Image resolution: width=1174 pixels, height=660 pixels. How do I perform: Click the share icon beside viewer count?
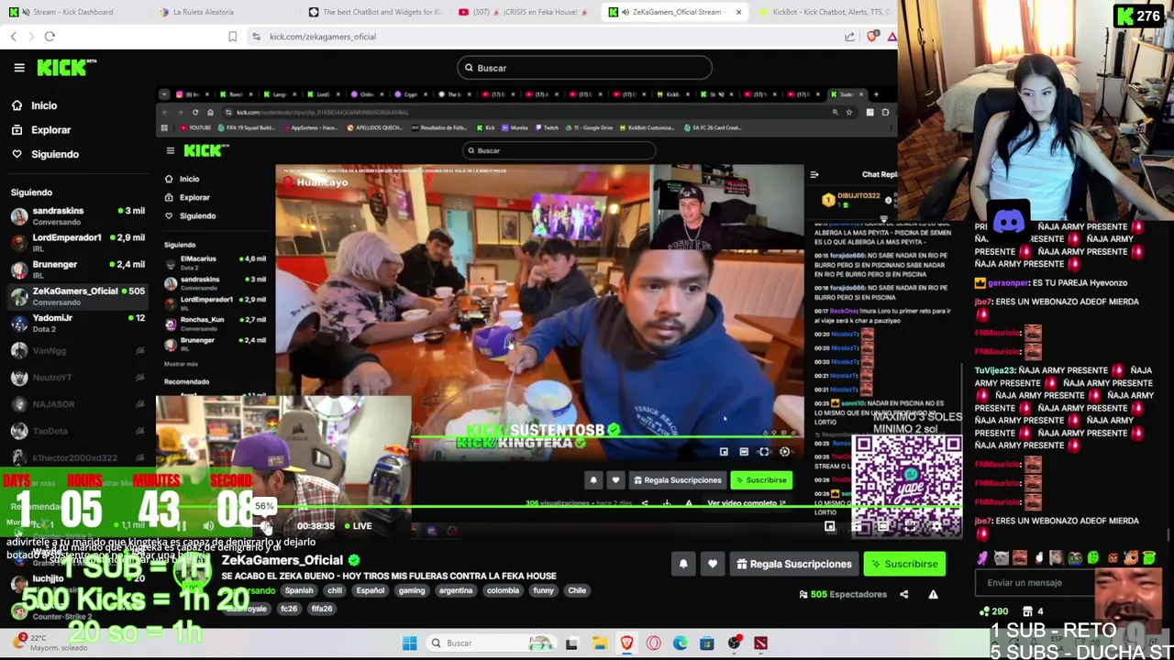(903, 594)
